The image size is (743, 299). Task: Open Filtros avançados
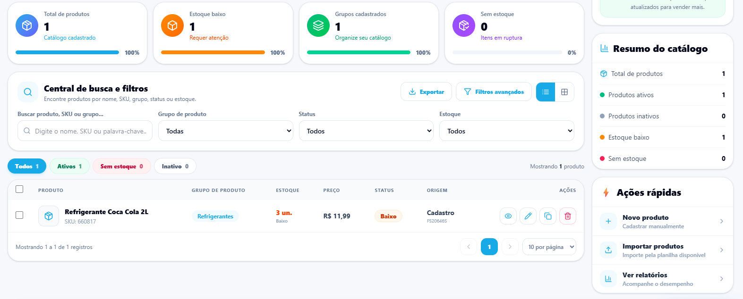[x=494, y=92]
